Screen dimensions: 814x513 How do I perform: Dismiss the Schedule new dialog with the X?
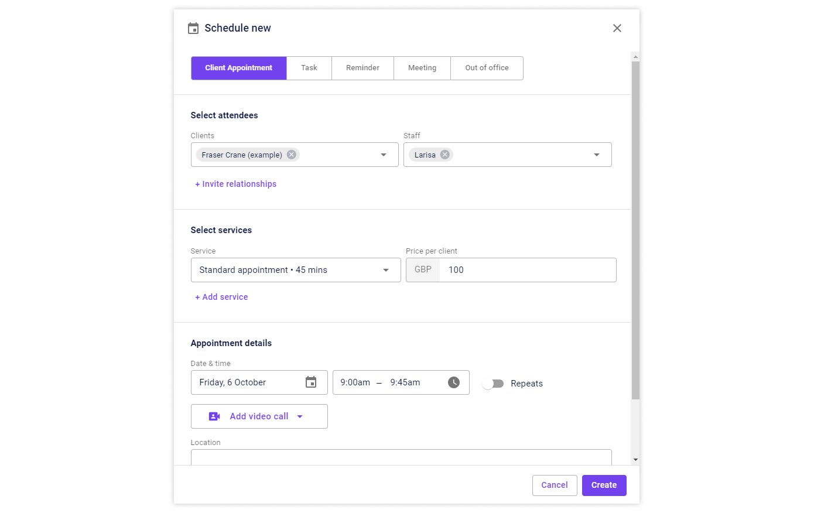(x=617, y=28)
